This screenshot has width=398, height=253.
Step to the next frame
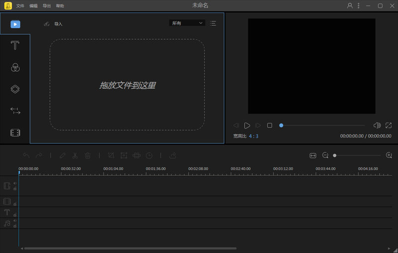tap(258, 125)
